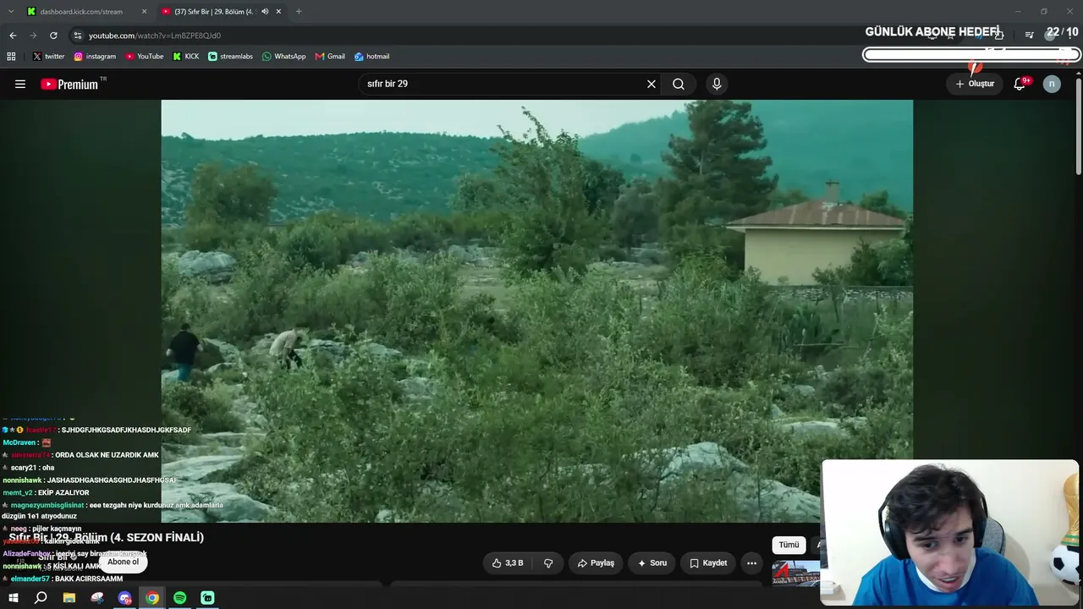Open the more actions three-dot menu

point(751,563)
